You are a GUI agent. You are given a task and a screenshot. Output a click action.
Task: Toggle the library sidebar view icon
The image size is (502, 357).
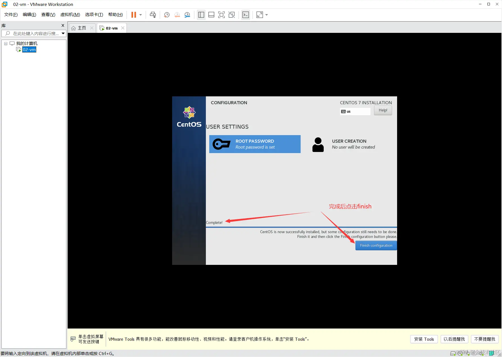tap(201, 15)
